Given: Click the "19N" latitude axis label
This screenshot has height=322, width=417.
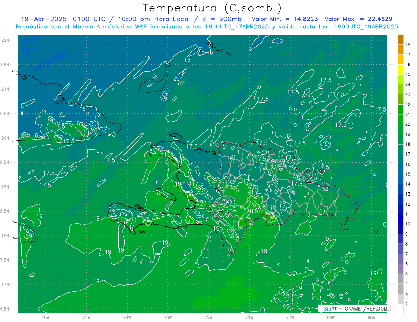Looking at the screenshot, I should [6, 187].
